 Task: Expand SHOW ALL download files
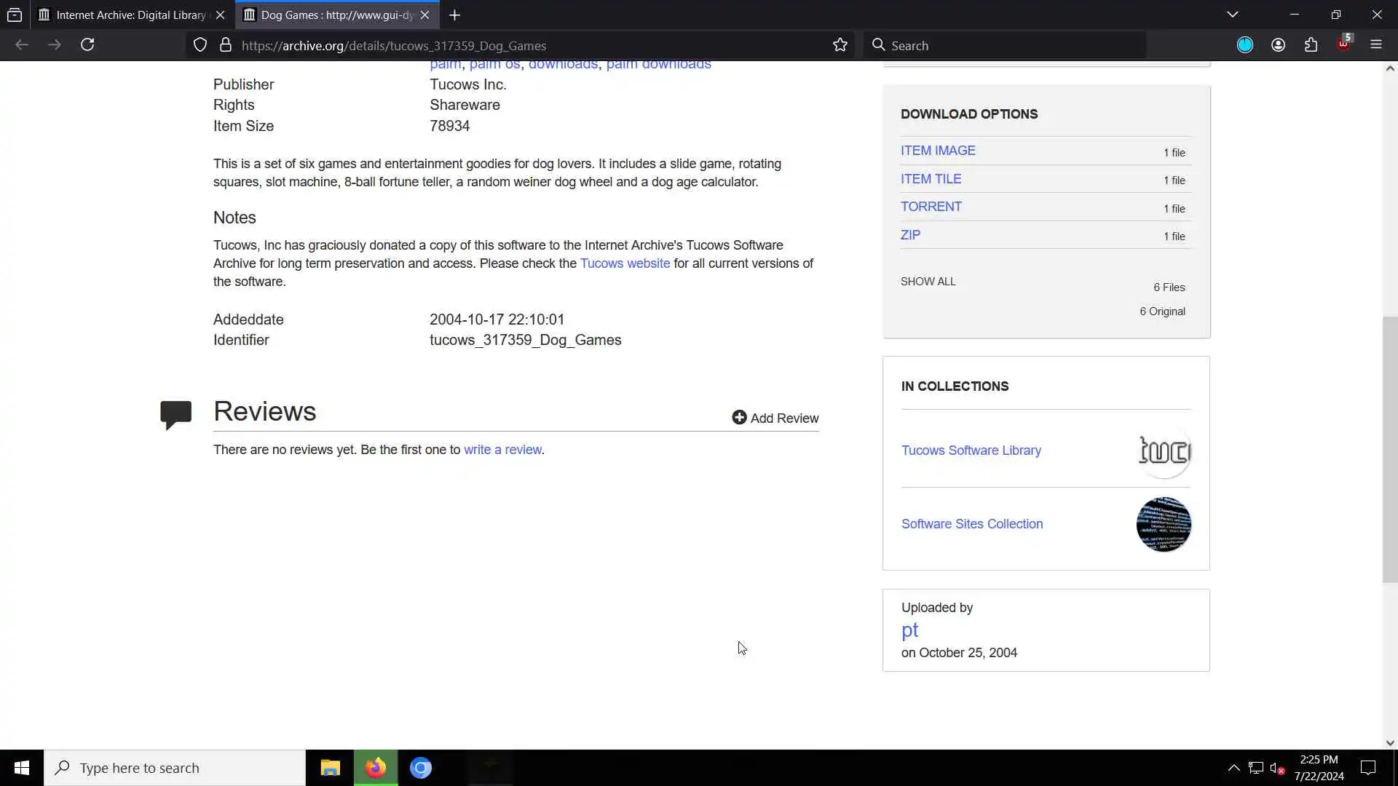[928, 282]
